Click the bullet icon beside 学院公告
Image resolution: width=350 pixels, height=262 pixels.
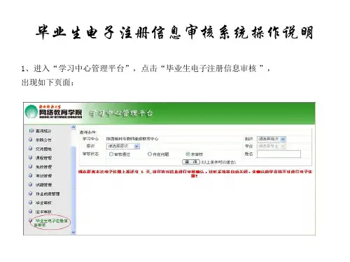30,140
